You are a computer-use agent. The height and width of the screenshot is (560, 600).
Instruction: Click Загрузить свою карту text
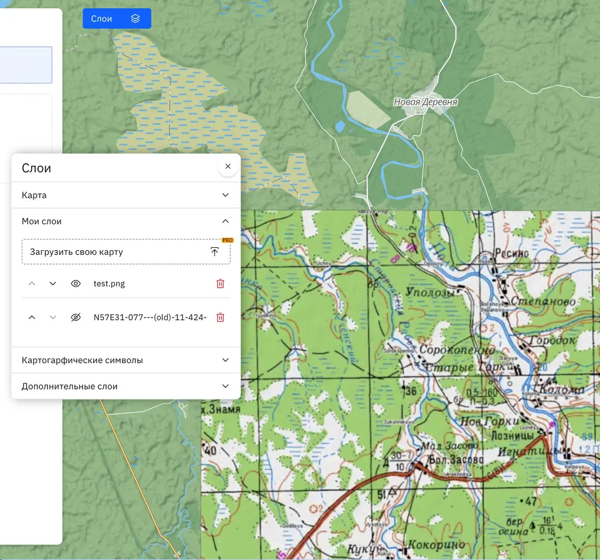[77, 252]
